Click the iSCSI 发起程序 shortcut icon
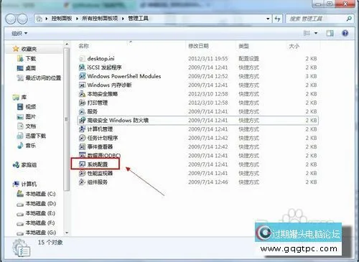The width and height of the screenshot is (359, 262). point(82,67)
